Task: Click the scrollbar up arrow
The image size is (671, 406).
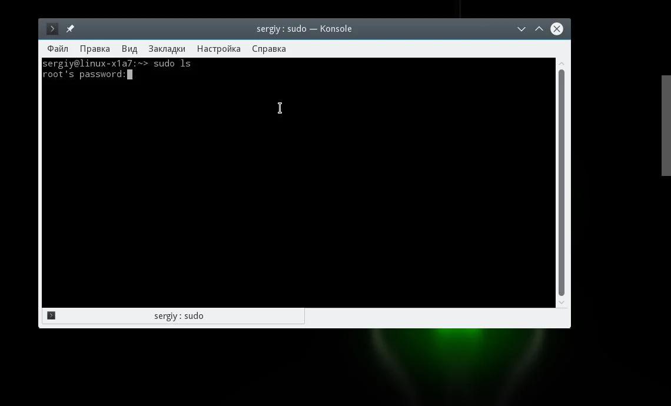Action: pyautogui.click(x=562, y=64)
